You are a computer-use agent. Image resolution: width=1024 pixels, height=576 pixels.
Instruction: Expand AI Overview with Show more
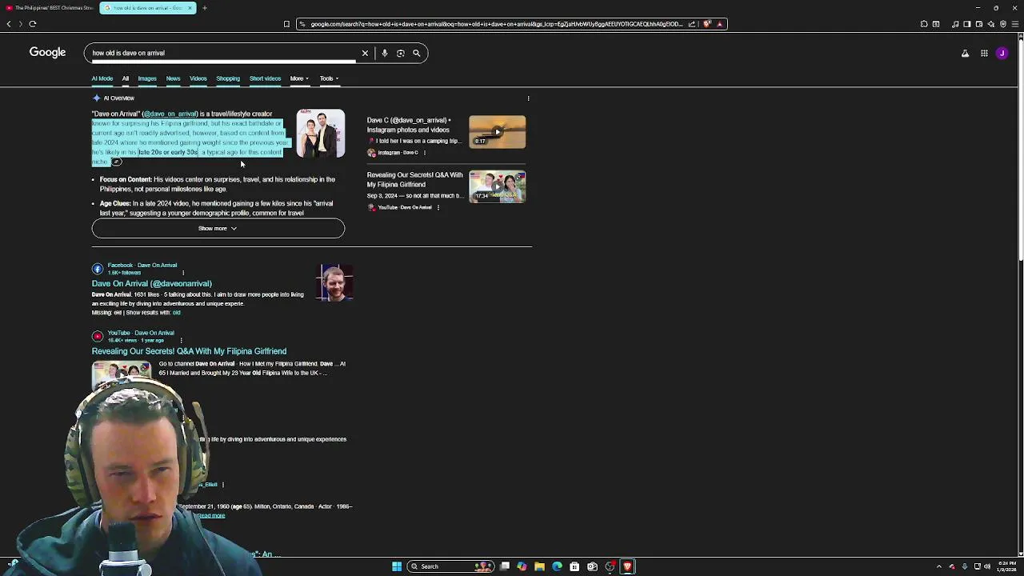(x=218, y=228)
